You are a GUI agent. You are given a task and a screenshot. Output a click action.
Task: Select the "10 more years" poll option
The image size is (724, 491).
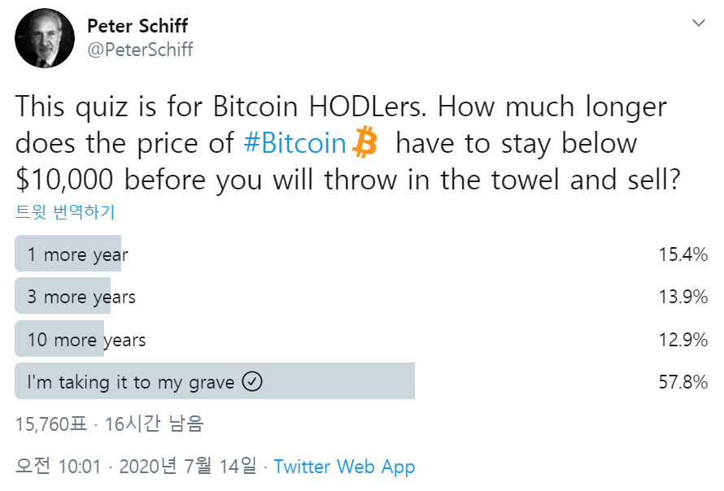click(x=86, y=340)
